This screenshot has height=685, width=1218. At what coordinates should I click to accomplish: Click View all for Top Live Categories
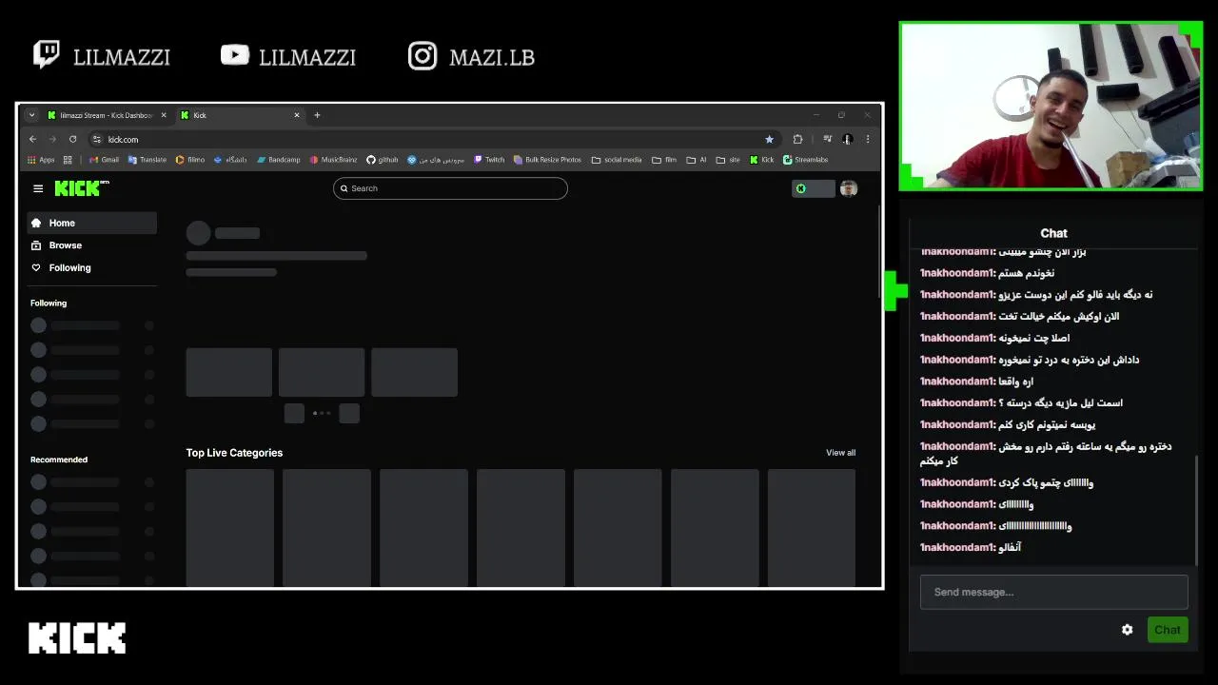[840, 453]
